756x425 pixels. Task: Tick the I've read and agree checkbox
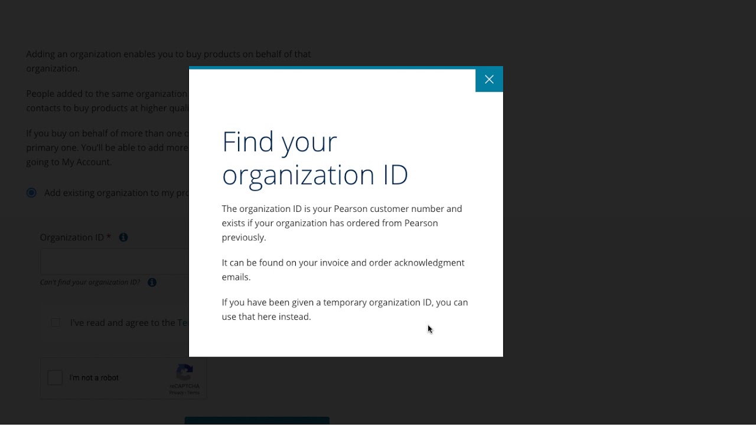[56, 323]
